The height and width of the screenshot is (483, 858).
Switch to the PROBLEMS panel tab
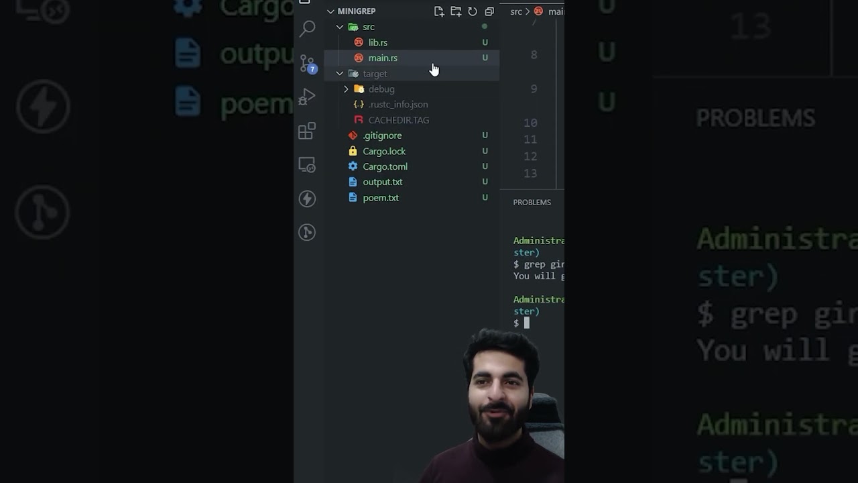pos(532,202)
